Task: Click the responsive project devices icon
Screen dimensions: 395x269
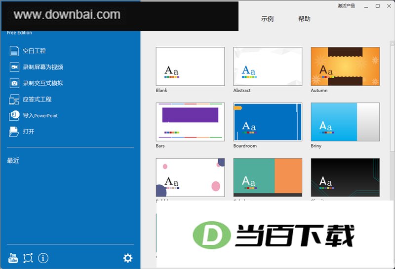Action: (14, 100)
